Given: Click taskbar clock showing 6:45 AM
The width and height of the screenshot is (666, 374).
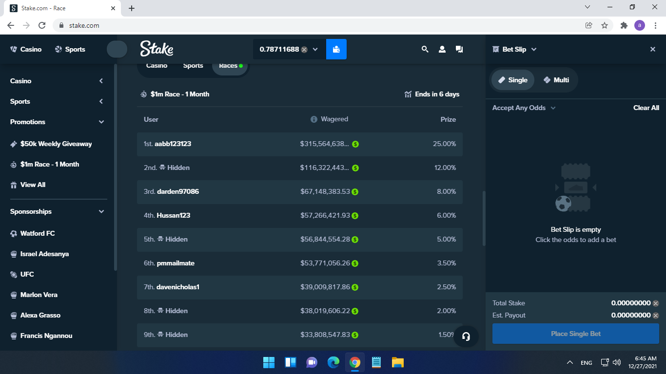Looking at the screenshot, I should point(643,362).
